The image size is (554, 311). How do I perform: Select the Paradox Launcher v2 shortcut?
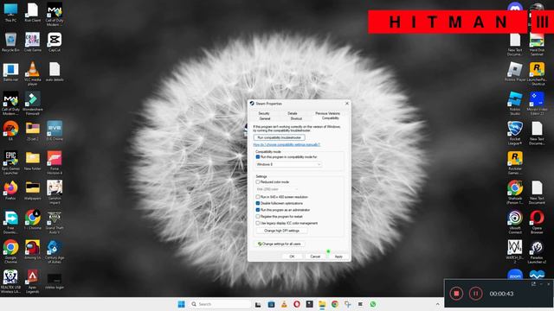[537, 251]
